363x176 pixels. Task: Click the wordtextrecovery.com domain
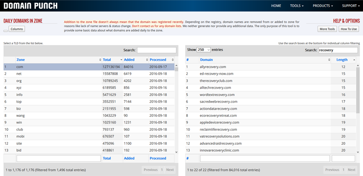pos(217,95)
